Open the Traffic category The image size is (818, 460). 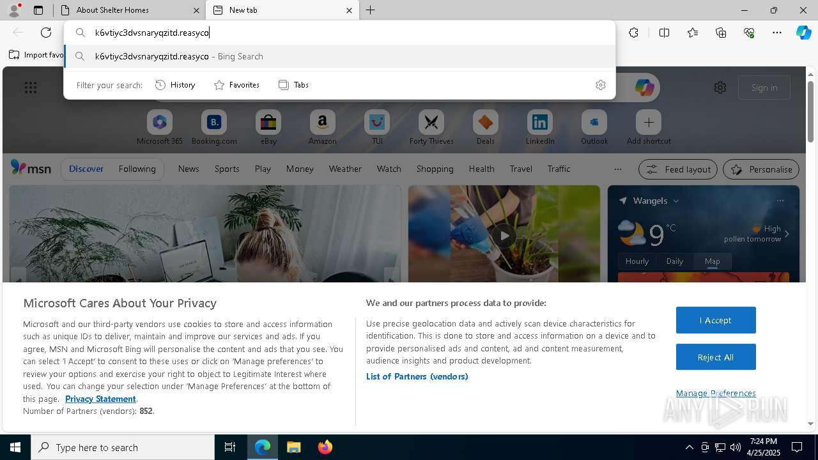(559, 169)
